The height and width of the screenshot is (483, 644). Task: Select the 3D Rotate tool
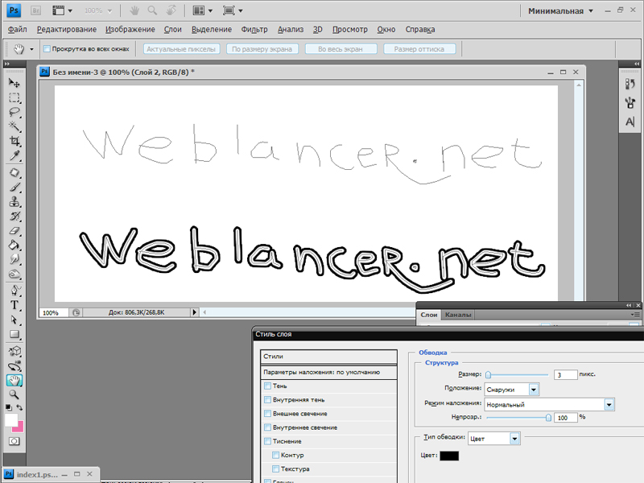(14, 351)
